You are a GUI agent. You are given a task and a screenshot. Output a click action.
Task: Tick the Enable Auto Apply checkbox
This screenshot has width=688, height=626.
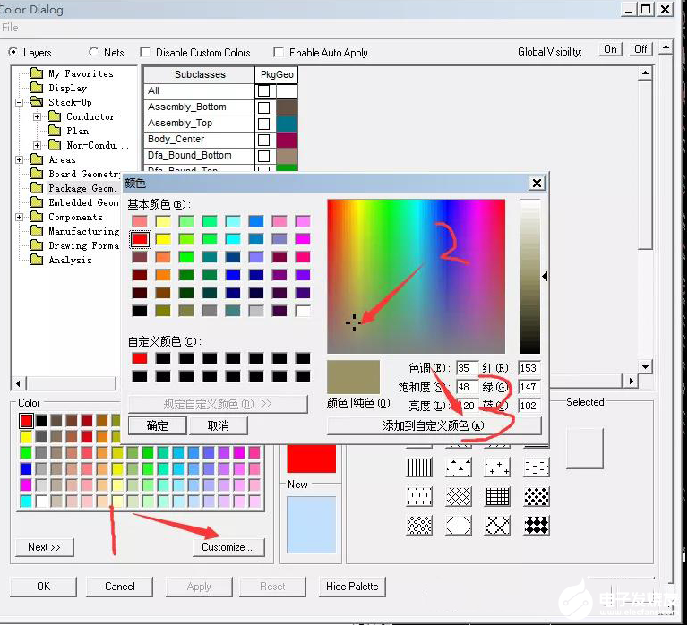pyautogui.click(x=279, y=52)
